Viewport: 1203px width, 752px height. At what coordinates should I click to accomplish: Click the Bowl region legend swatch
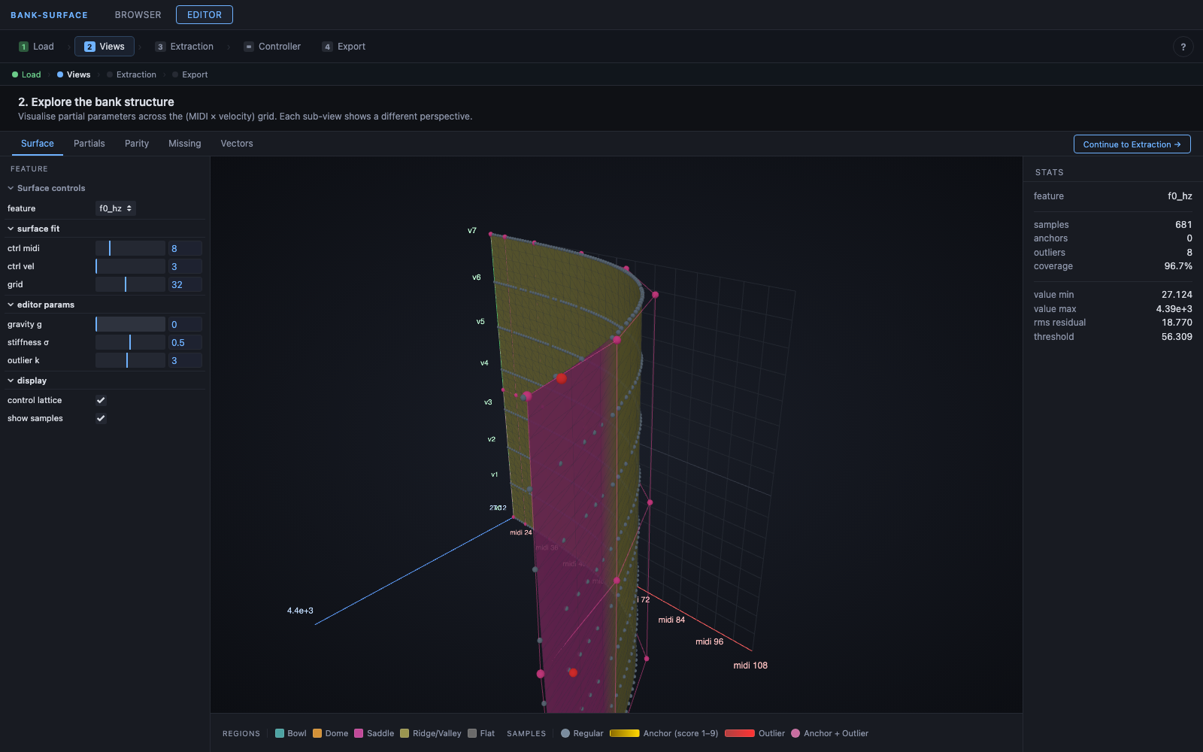pyautogui.click(x=280, y=733)
